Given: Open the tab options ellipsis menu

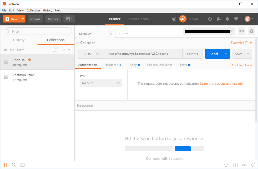Looking at the screenshot, I should click(126, 34).
